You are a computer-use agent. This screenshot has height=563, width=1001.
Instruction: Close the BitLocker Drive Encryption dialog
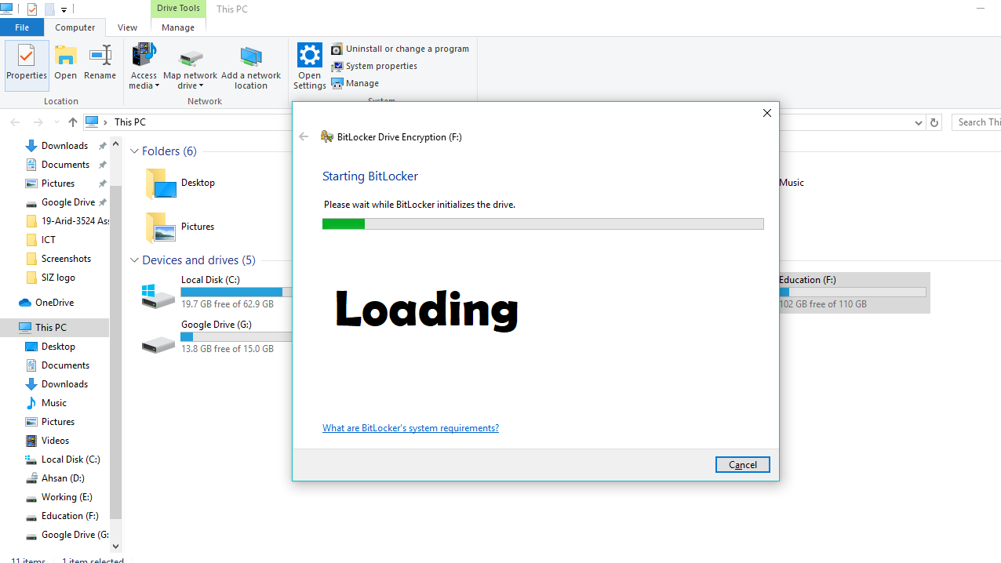coord(767,113)
